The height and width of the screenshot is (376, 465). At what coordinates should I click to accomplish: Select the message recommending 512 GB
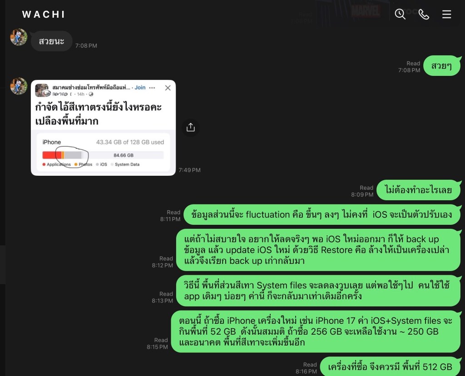[390, 366]
